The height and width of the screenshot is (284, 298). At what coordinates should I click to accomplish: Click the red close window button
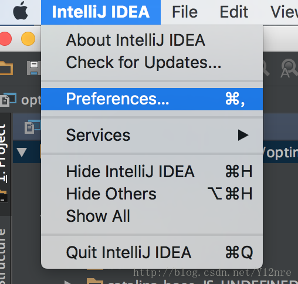5,39
